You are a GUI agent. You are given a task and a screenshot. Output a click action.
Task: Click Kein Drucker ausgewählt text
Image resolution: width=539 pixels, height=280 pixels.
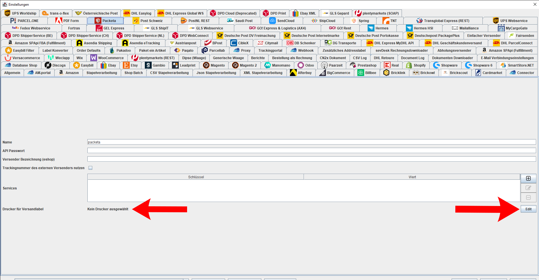point(108,209)
